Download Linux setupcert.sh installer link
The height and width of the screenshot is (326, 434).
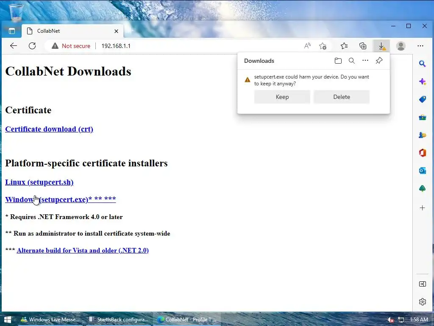[39, 182]
